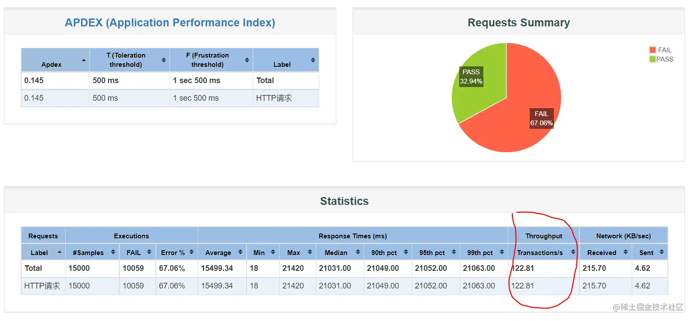Sort the Apdex column by its arrow icon
Screen dimensions: 693x321
tap(84, 60)
